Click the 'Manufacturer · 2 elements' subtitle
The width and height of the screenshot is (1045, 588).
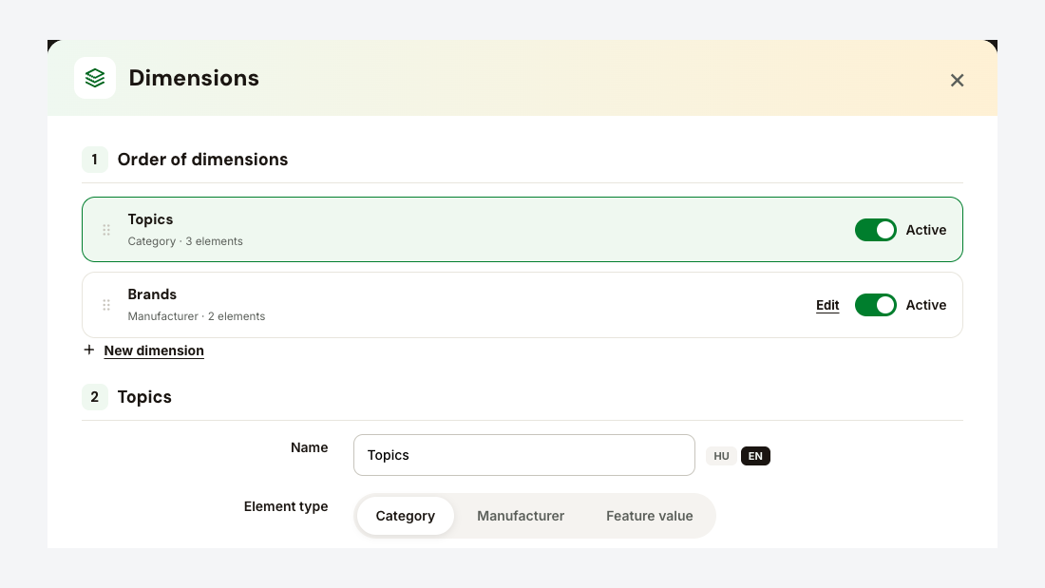tap(197, 316)
